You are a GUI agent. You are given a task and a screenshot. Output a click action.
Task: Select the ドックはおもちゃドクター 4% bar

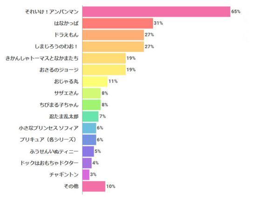pos(87,163)
